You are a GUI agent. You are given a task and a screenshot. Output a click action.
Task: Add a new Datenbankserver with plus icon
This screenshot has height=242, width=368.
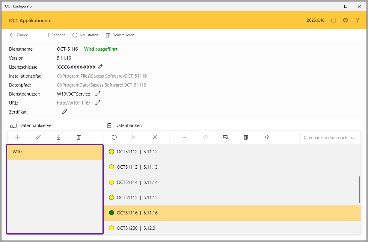(18, 137)
